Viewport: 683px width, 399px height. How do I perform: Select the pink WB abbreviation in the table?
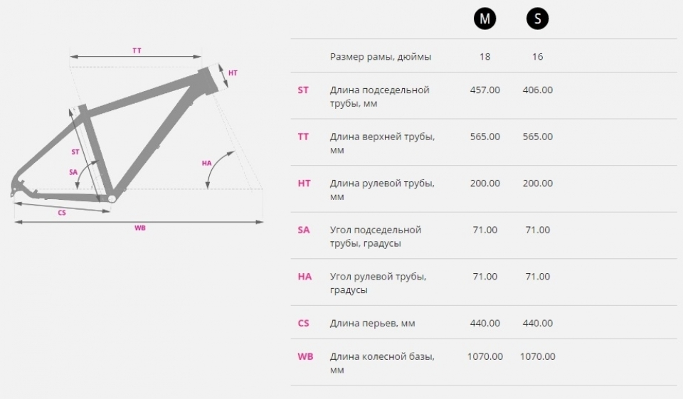pyautogui.click(x=305, y=356)
